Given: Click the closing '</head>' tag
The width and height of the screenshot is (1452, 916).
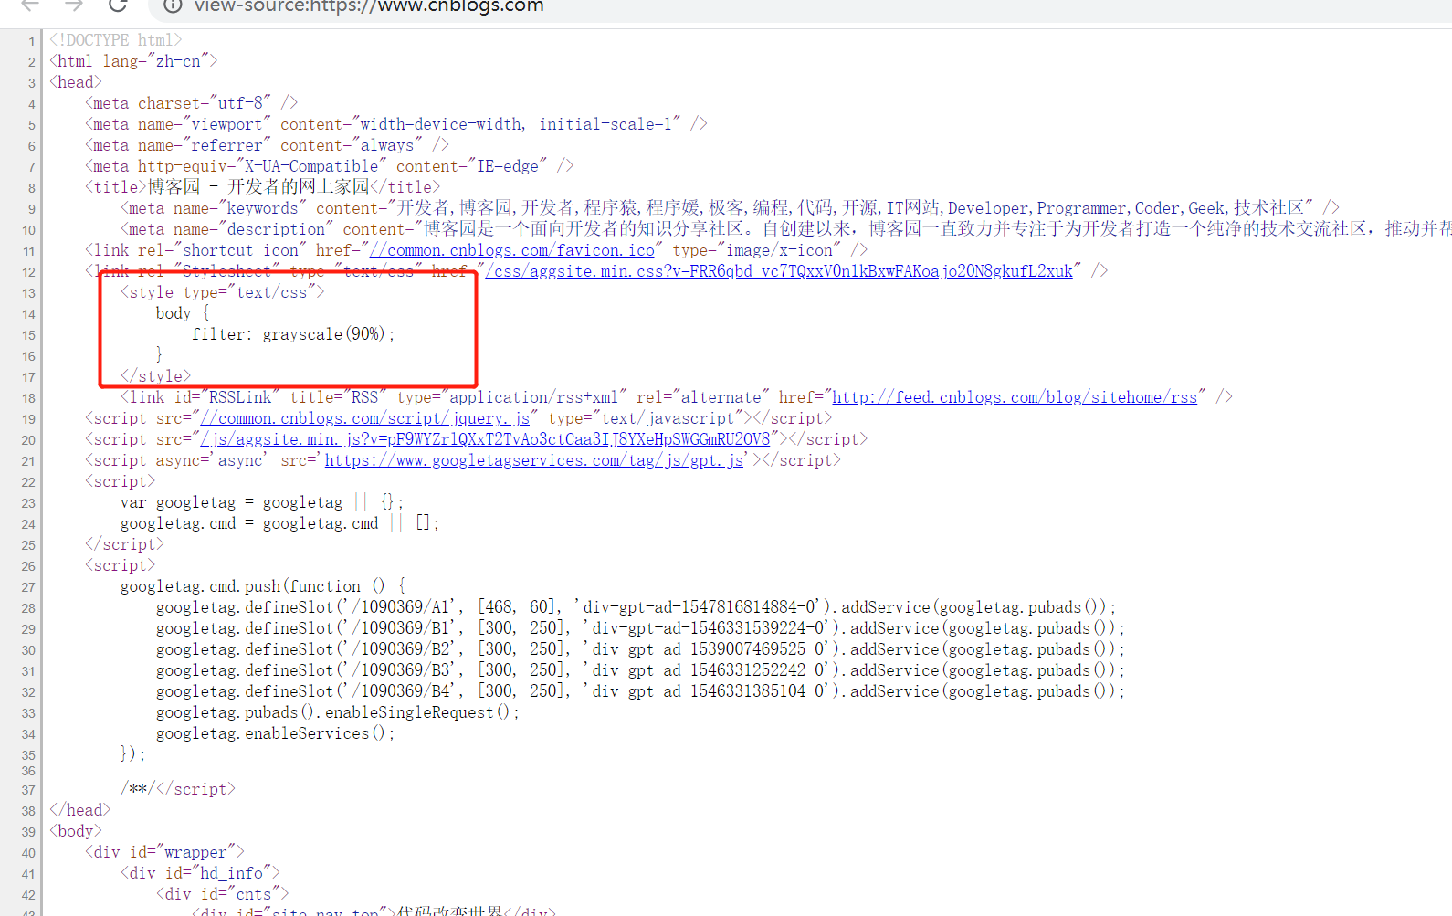Looking at the screenshot, I should (x=80, y=810).
